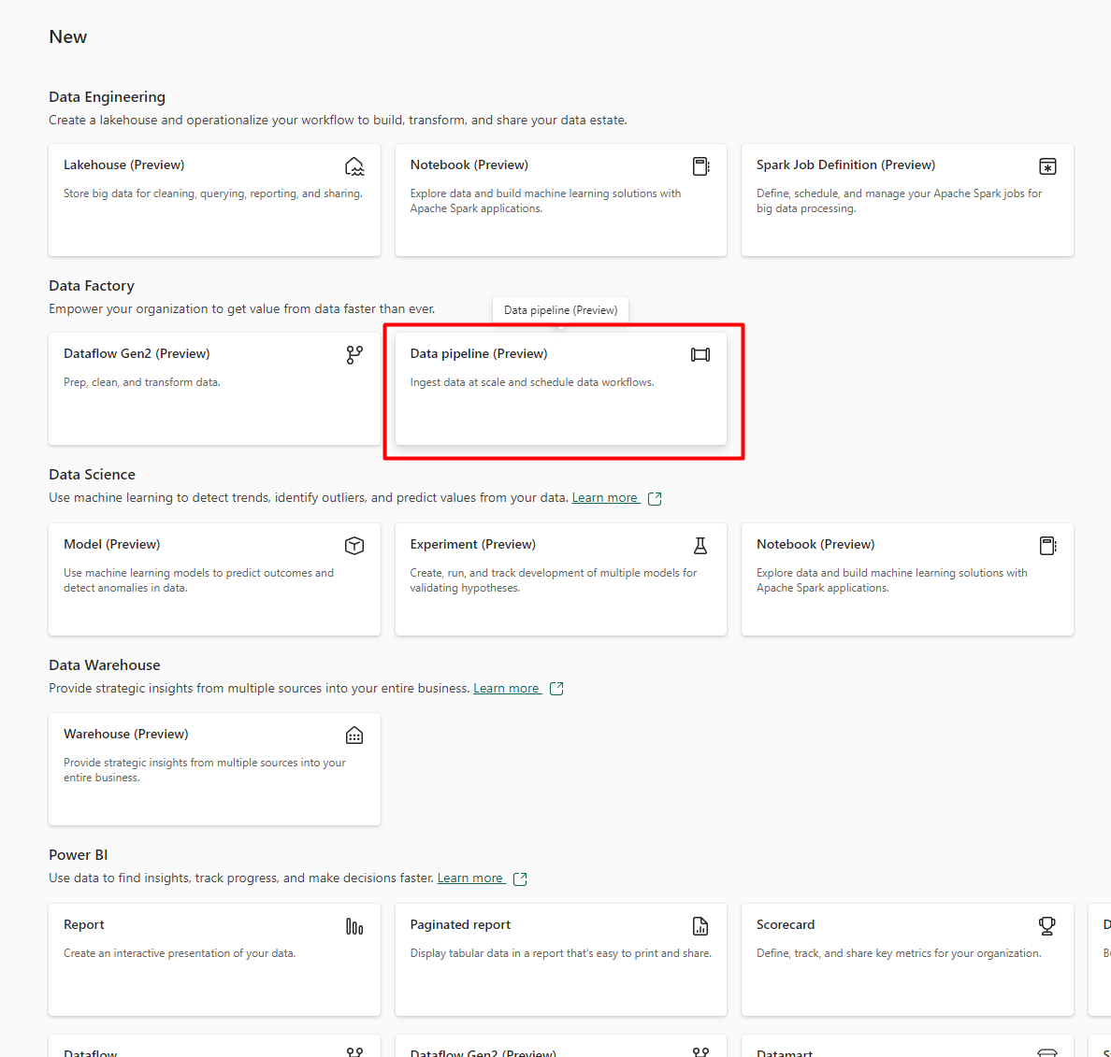
Task: Click the Notebook icon under Data Science
Action: [x=1047, y=546]
